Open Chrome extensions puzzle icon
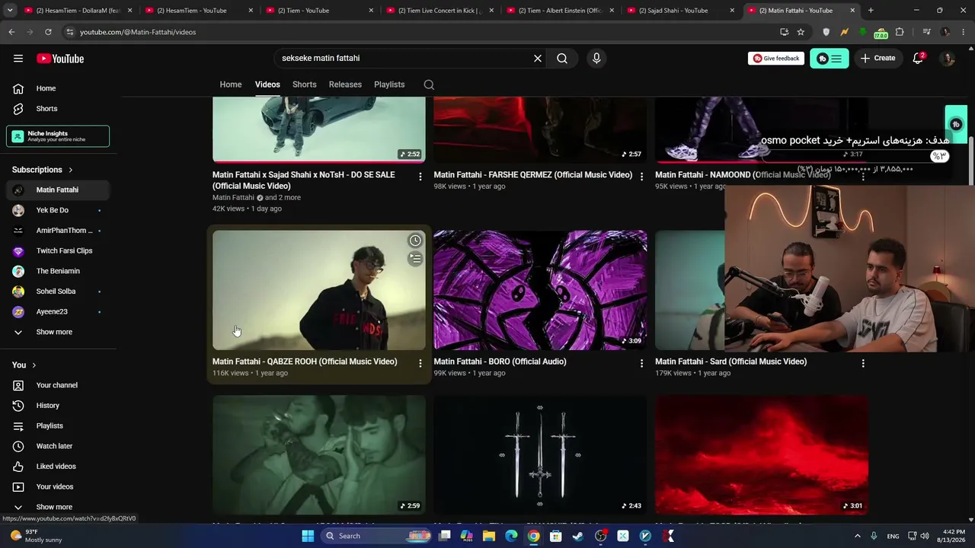Image resolution: width=975 pixels, height=548 pixels. point(900,32)
